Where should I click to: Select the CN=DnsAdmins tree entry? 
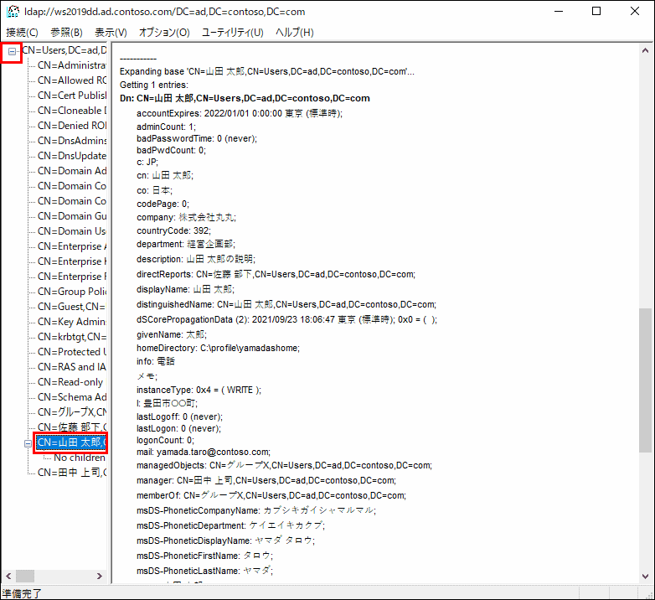tap(72, 141)
